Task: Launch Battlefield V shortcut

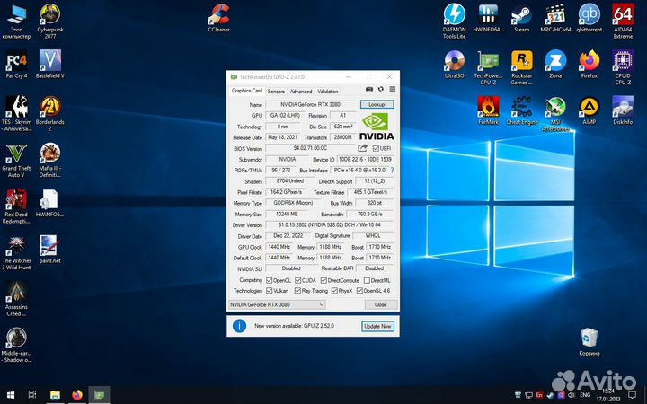Action: 50,65
